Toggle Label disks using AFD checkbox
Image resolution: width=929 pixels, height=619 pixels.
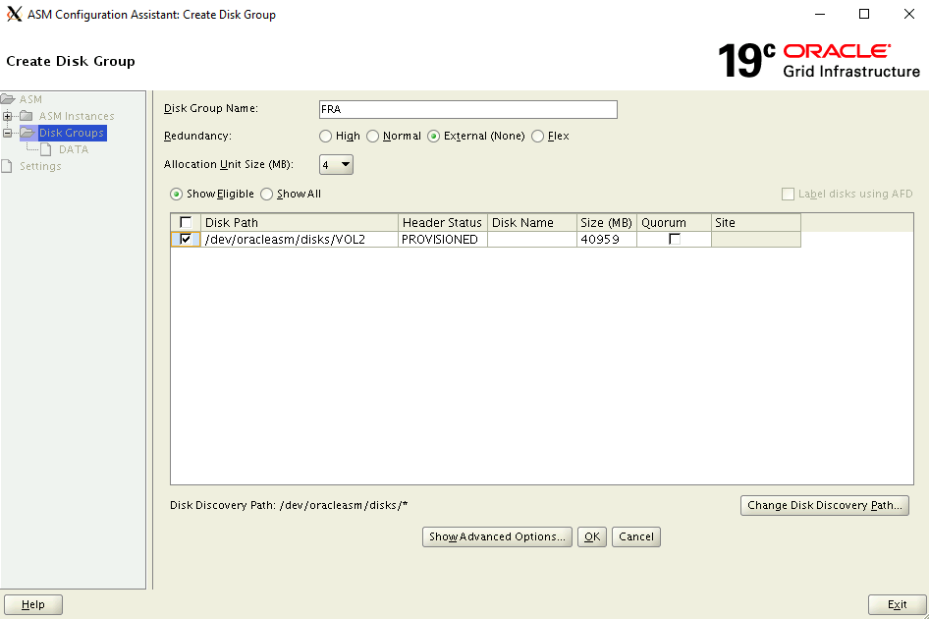click(x=788, y=194)
